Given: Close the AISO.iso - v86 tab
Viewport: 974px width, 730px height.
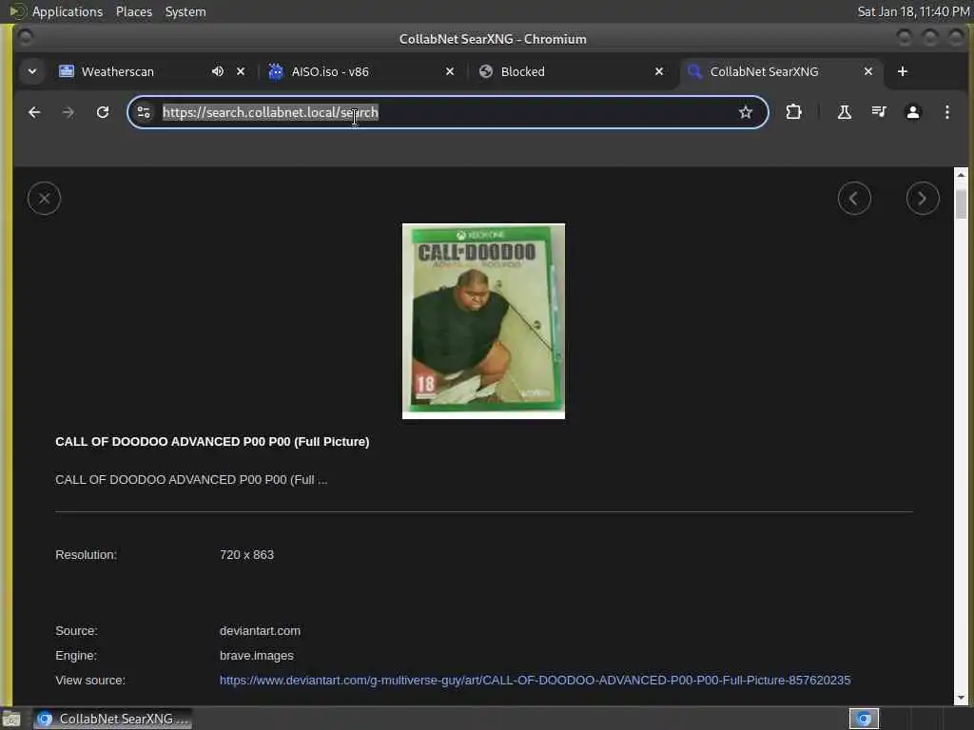Looking at the screenshot, I should [x=450, y=71].
